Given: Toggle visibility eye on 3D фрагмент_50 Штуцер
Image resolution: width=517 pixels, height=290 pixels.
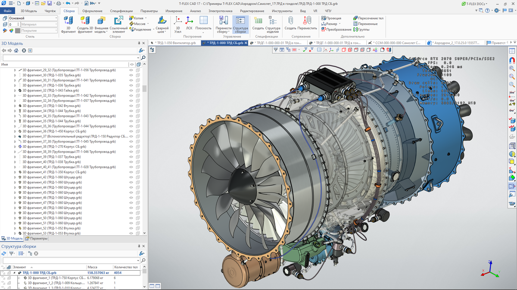Looking at the screenshot, I should pos(131,218).
